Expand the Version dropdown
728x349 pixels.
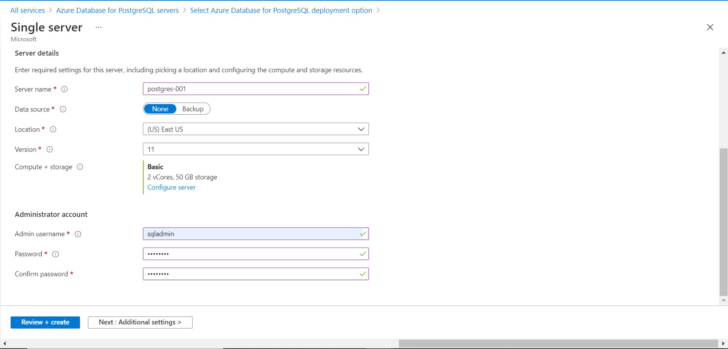[x=256, y=149]
